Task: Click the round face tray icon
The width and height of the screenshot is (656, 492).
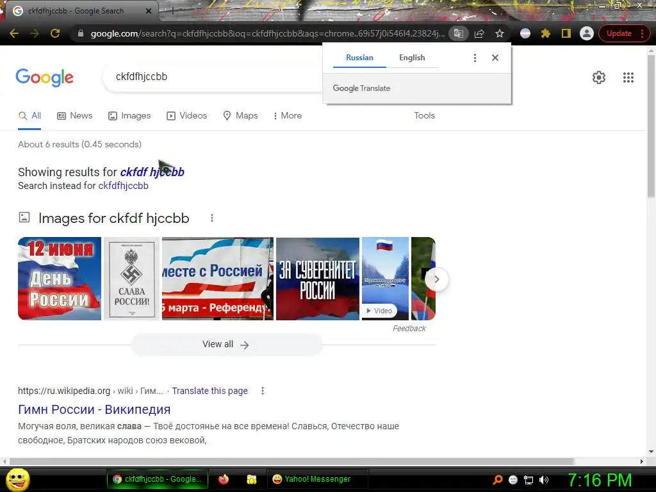Action: coord(513,480)
